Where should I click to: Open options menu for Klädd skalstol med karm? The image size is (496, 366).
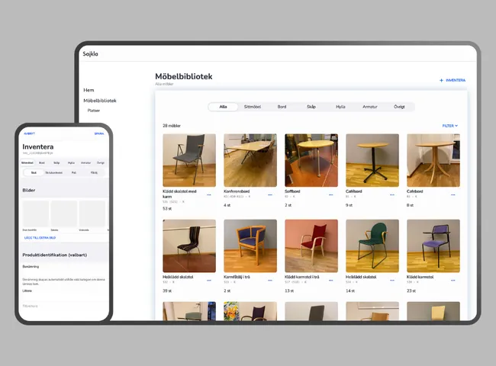click(209, 194)
